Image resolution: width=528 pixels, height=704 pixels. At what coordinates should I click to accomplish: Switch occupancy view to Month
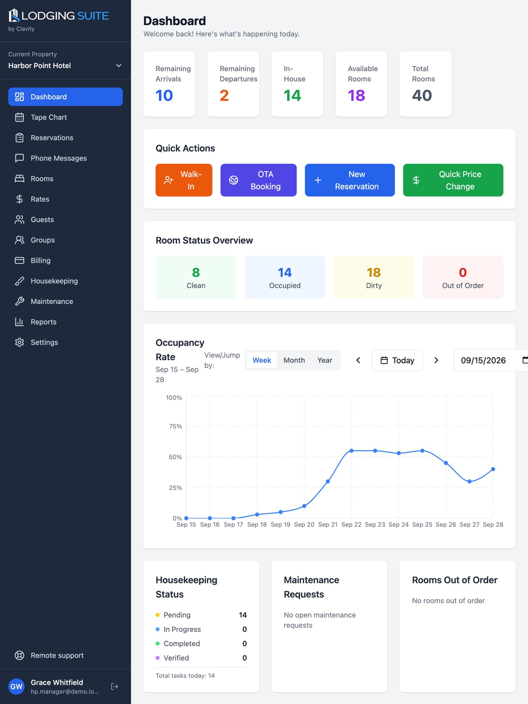(294, 360)
